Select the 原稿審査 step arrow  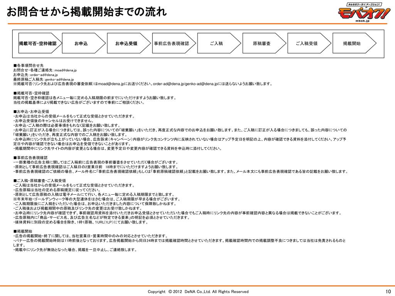click(x=264, y=43)
